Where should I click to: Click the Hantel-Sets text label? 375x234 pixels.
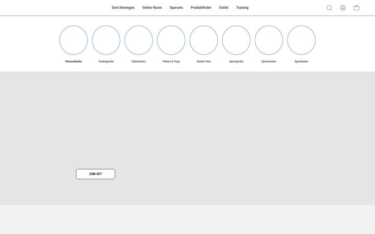click(x=204, y=61)
